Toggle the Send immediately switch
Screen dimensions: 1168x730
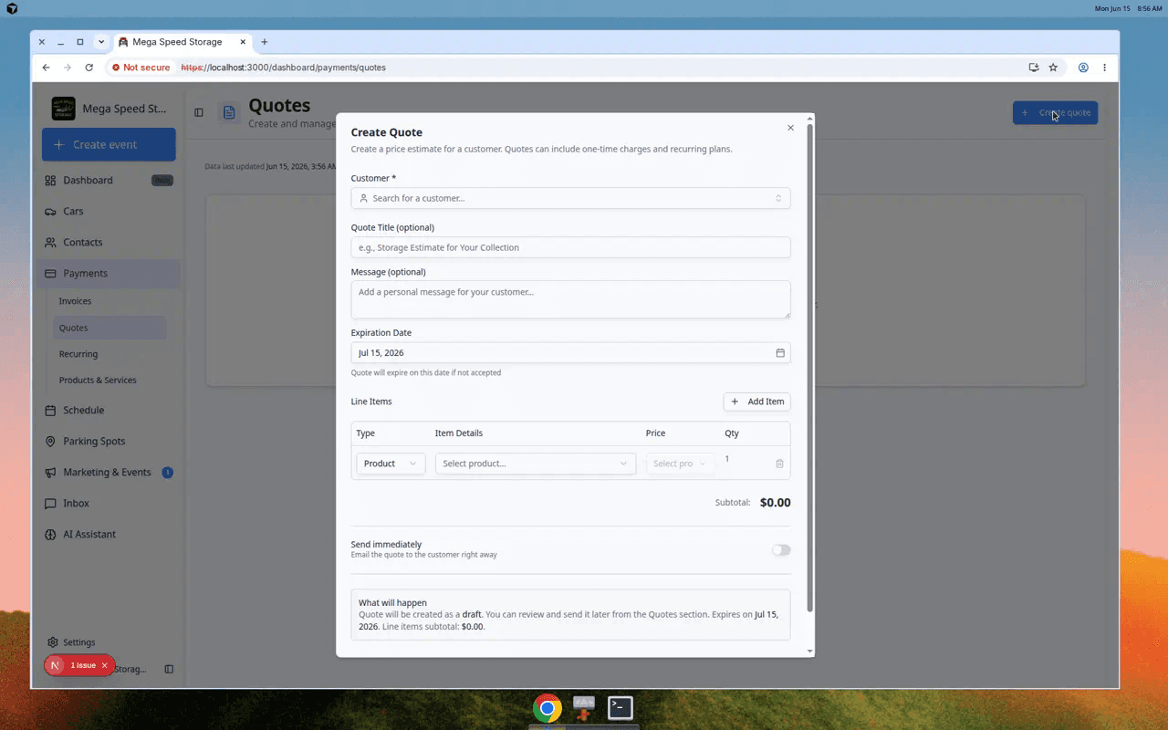pos(781,550)
